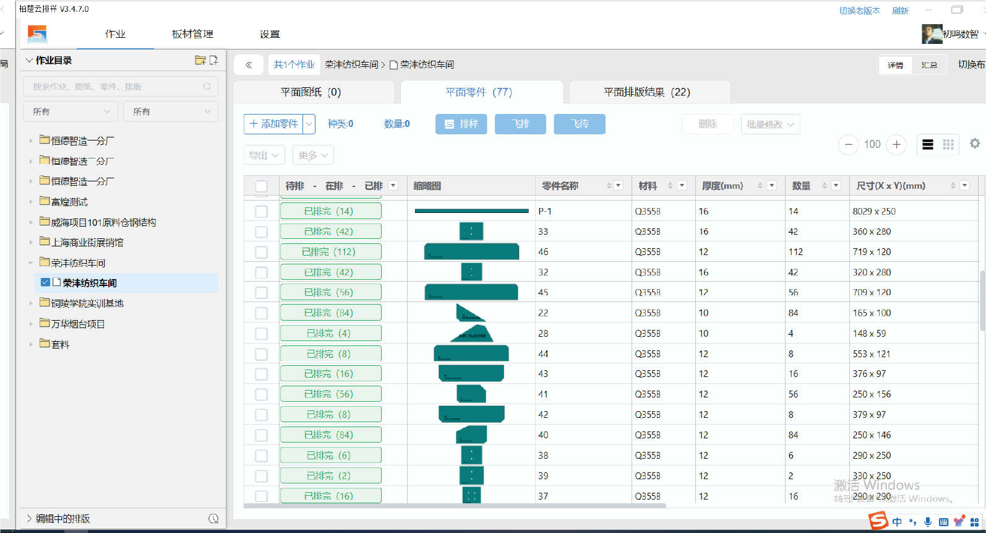Click the thumbnail of part 22
Screen dimensions: 986x533
(471, 313)
